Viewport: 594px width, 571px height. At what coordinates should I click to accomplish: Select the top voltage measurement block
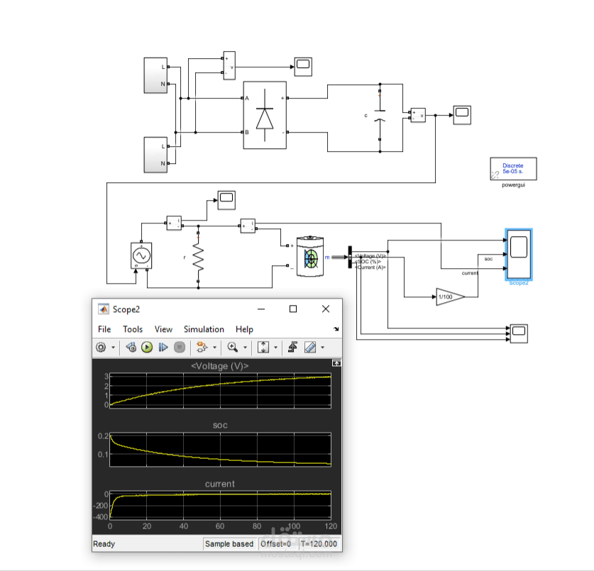pyautogui.click(x=229, y=65)
